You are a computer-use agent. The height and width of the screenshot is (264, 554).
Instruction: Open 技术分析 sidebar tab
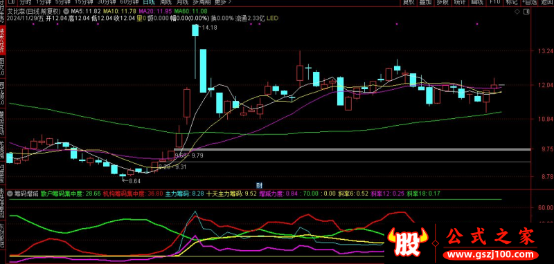2,41
